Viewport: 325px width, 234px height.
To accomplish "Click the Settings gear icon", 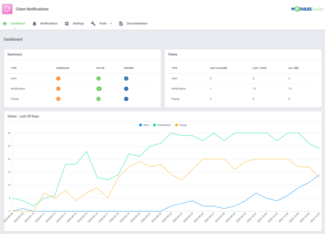I will (x=67, y=24).
